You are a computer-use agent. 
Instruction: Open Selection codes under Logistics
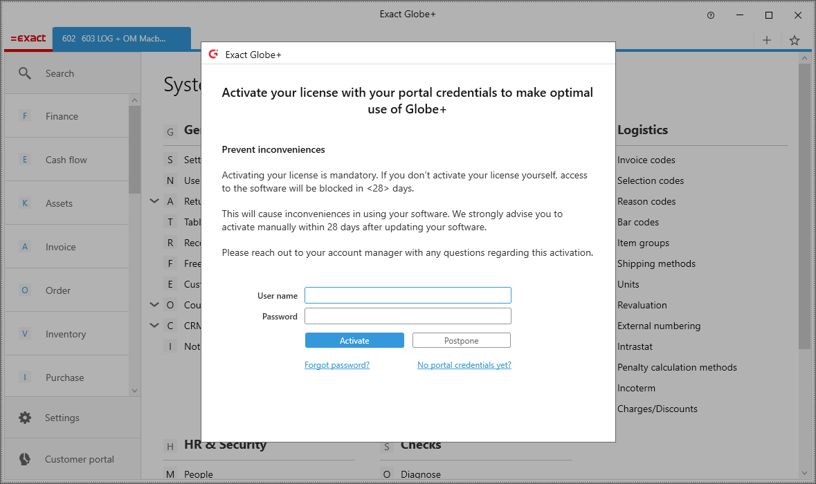[x=651, y=180]
